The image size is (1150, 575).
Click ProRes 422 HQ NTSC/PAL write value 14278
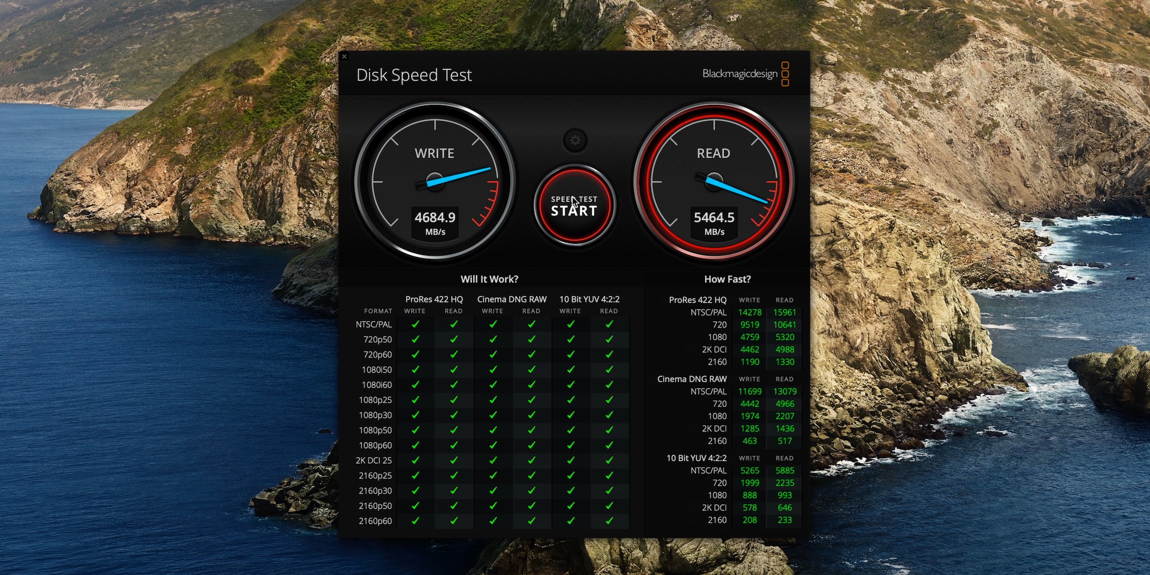click(749, 312)
